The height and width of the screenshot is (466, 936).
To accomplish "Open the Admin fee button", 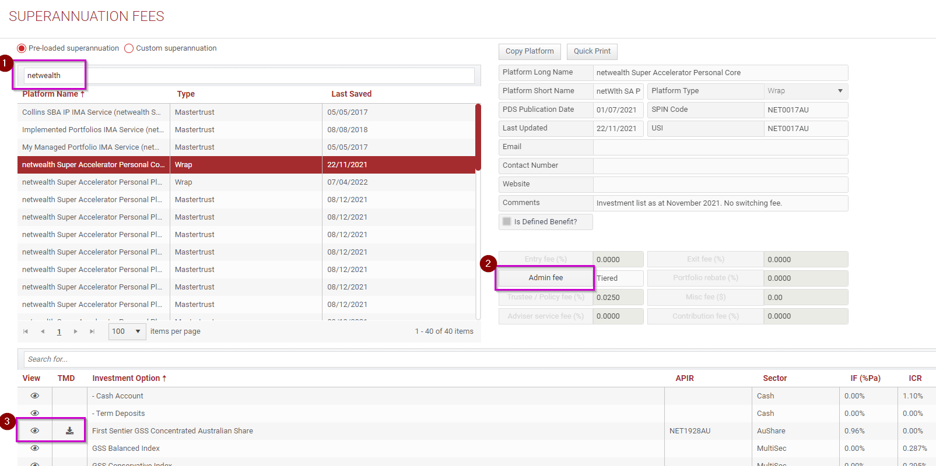I will (x=546, y=278).
